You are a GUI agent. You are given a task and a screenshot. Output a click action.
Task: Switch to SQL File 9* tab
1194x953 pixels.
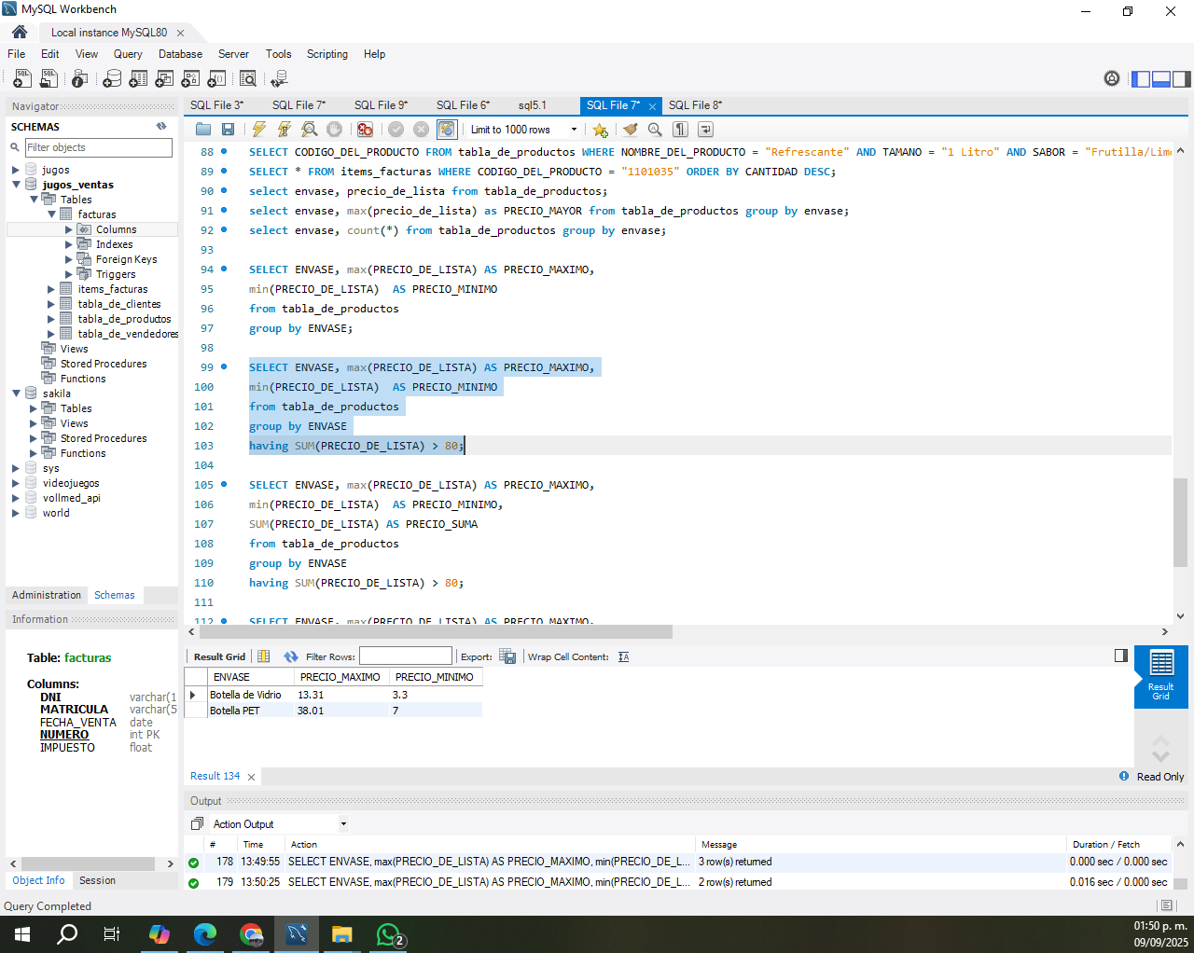381,105
